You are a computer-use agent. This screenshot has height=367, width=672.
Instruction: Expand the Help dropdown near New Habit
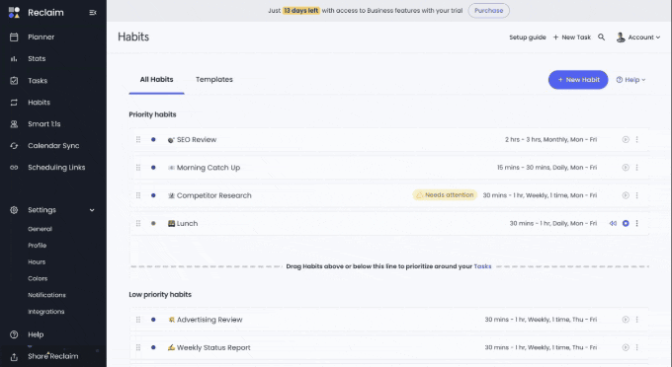(x=630, y=80)
